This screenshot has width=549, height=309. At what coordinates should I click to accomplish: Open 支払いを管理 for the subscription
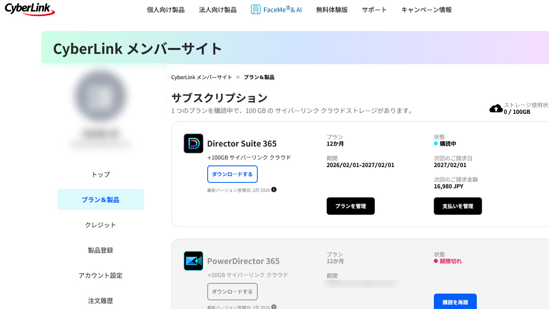[x=458, y=206]
